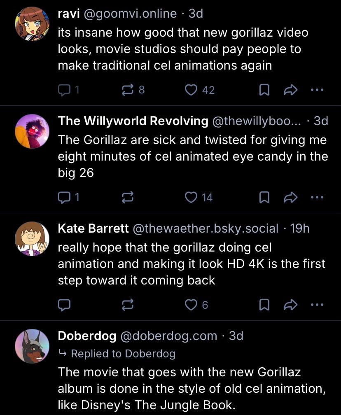Screen dimensions: 341x415
Task: Repost Kate Barrett's cel animation post
Action: tap(128, 305)
